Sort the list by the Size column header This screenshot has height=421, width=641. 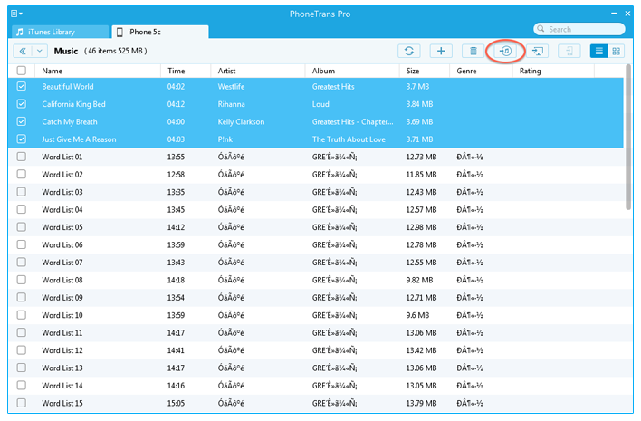point(413,71)
